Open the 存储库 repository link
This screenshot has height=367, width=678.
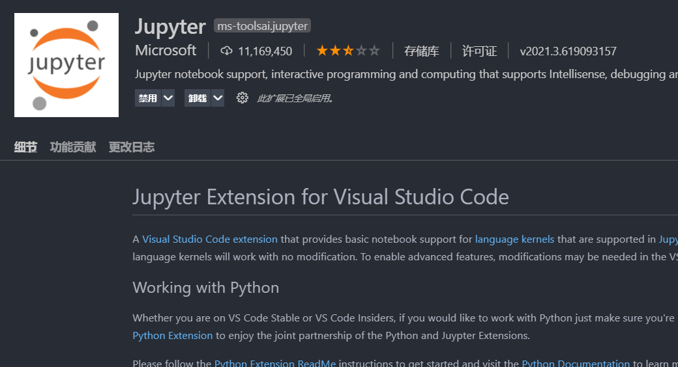click(422, 51)
